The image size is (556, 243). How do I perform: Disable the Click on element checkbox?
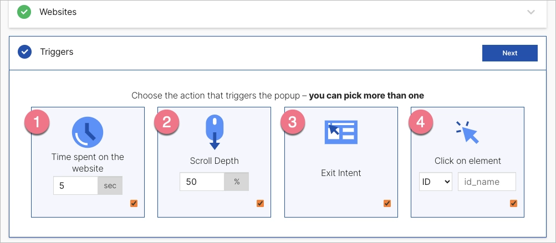513,204
